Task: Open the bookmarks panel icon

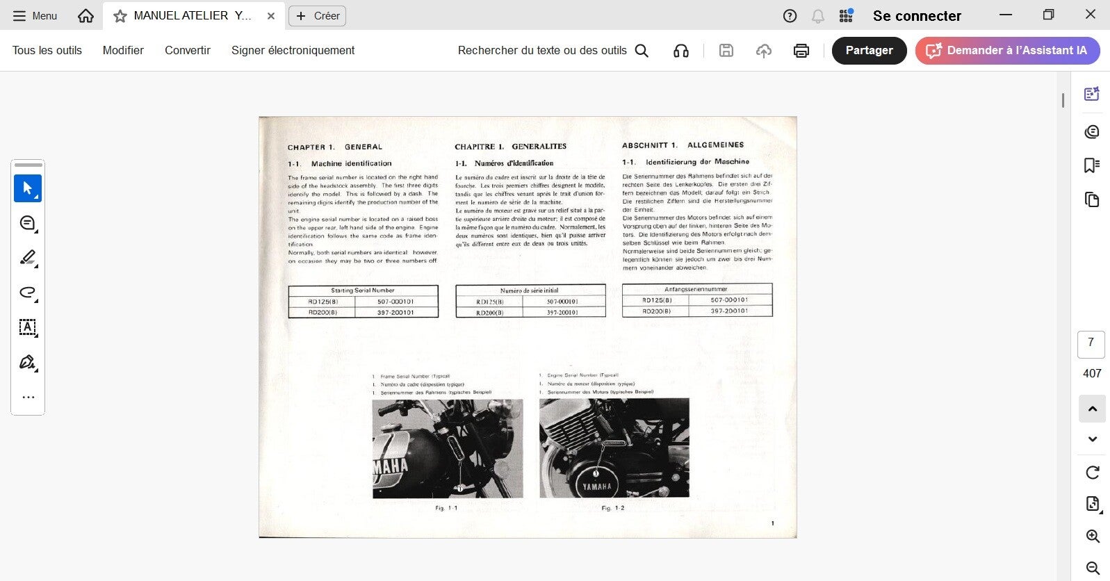Action: (1092, 165)
